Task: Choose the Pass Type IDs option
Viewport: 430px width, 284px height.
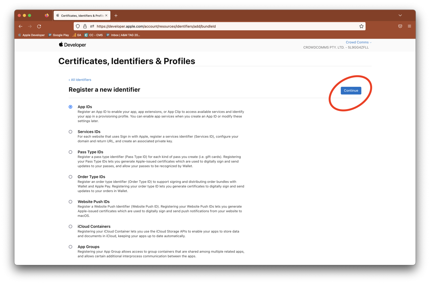Action: coord(70,152)
